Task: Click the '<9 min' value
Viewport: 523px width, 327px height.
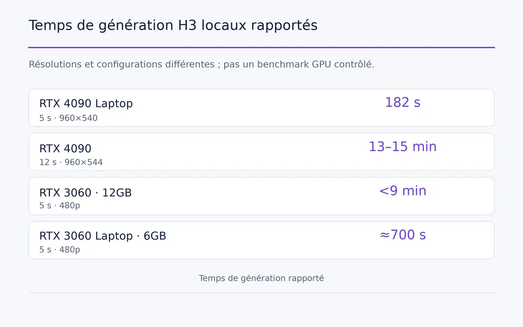Action: coord(402,191)
